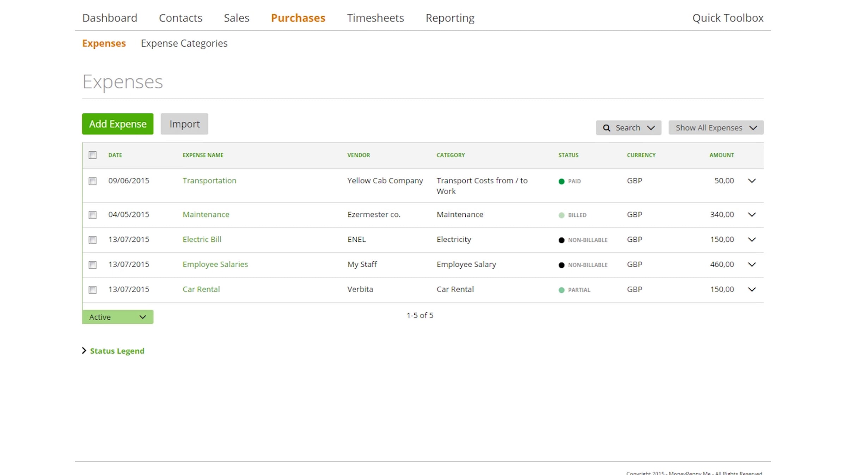Open the Show All Expenses dropdown

[x=716, y=128]
